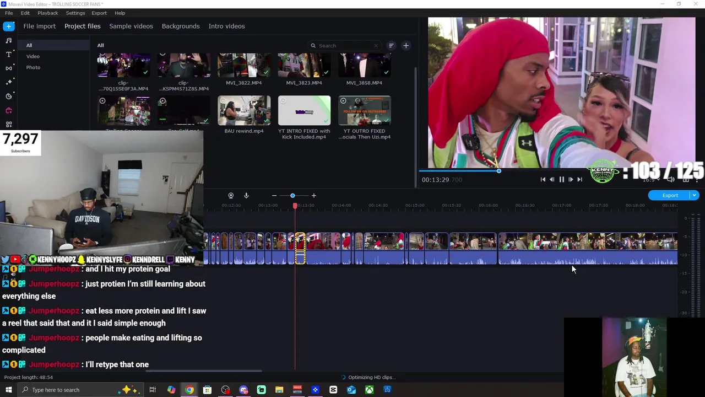Open the Import (plus) tab in sidebar

[9, 26]
